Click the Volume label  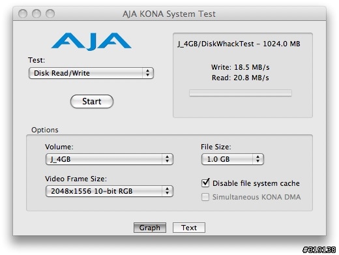tap(59, 147)
